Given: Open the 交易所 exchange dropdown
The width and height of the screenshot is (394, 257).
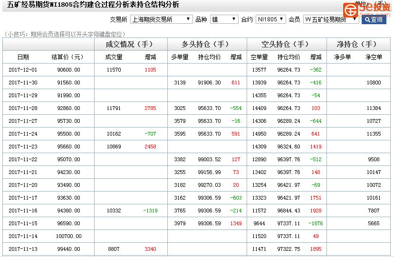Looking at the screenshot, I should (161, 19).
